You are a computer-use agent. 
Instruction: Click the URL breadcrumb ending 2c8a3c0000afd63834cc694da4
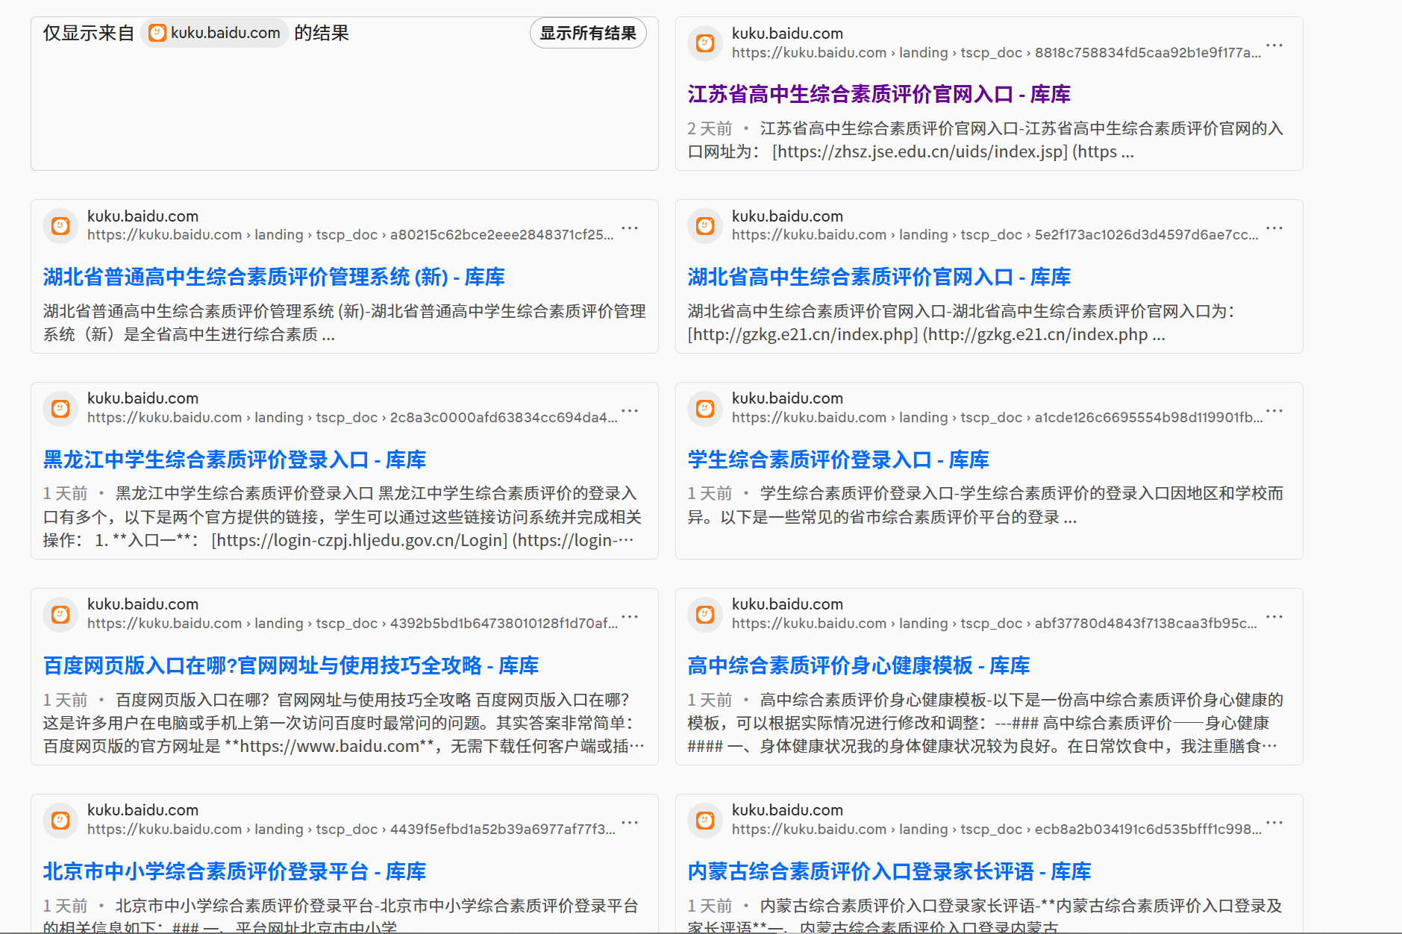(352, 418)
